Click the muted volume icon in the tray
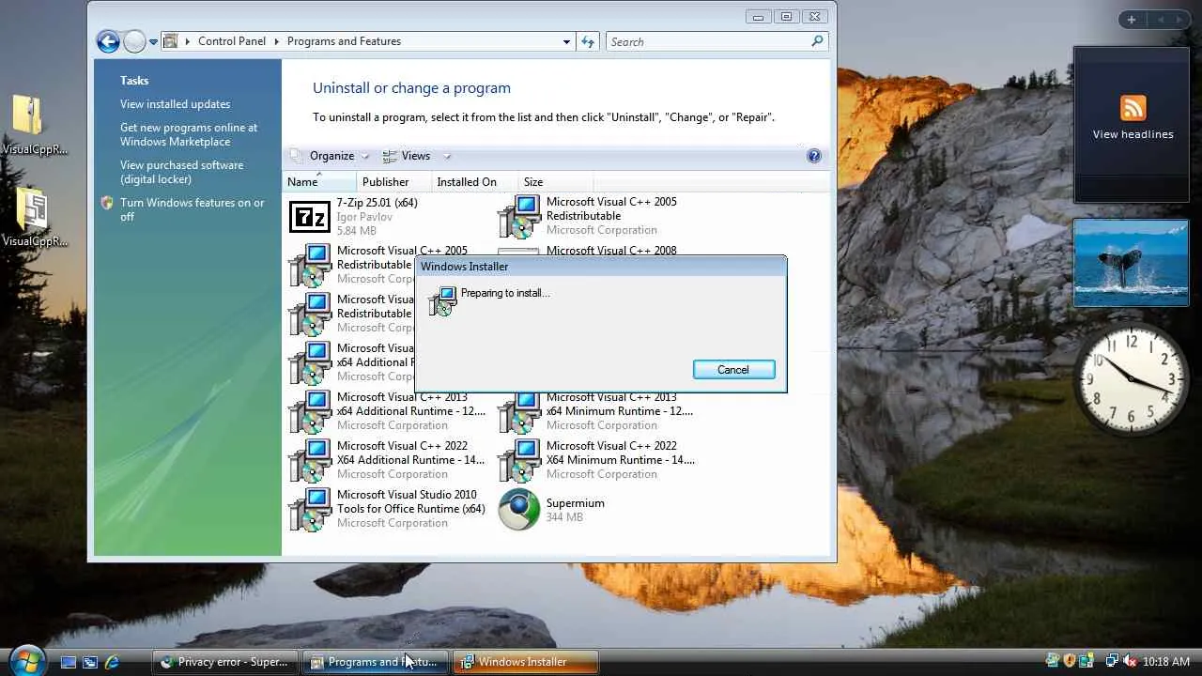1202x676 pixels. (1130, 661)
